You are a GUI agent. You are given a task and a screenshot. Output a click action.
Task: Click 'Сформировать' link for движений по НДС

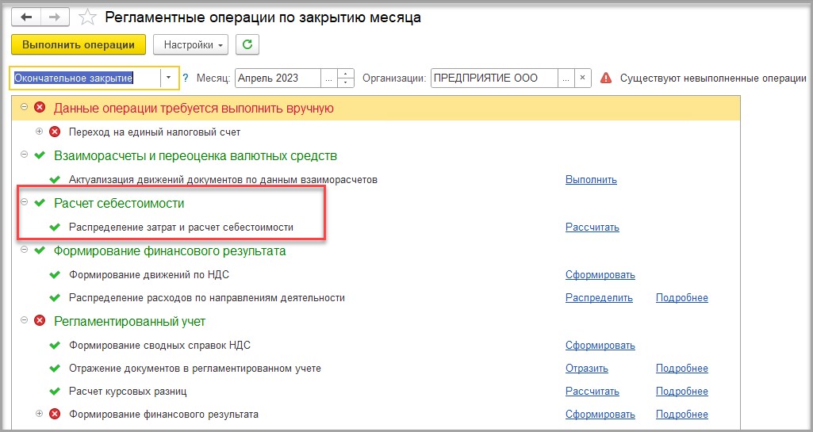click(x=600, y=274)
